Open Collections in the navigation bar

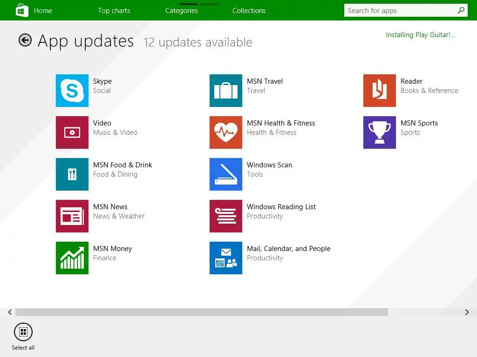[x=249, y=11]
